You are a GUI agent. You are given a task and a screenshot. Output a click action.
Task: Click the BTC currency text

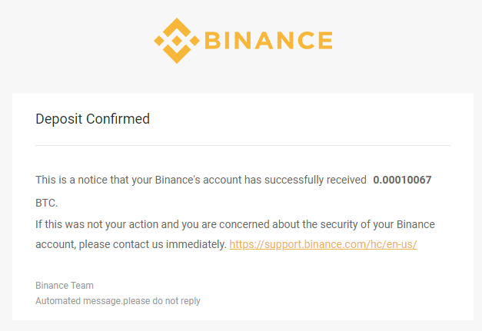click(46, 203)
